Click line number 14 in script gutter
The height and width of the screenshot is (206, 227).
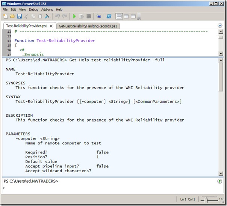pos(9,41)
